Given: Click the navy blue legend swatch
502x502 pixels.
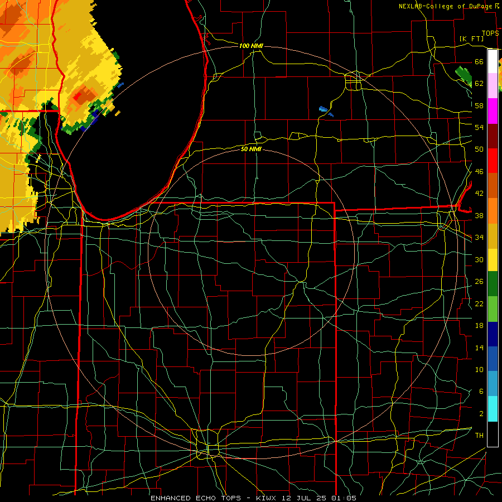Looking at the screenshot, I should pos(493,334).
